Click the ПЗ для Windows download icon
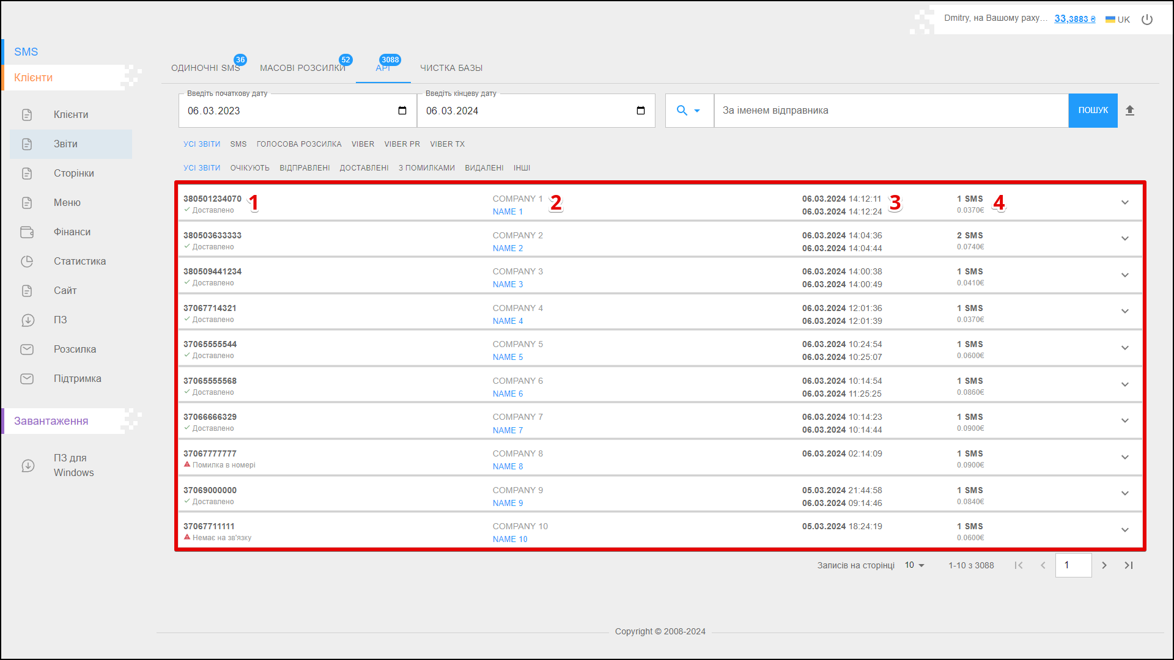This screenshot has width=1174, height=660. point(28,466)
